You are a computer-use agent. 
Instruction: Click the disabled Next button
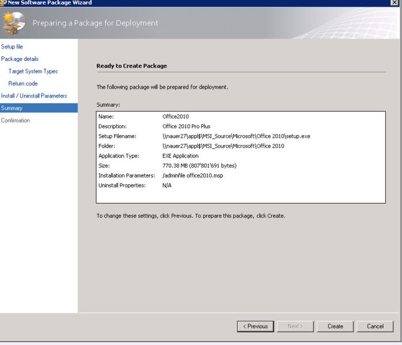[x=295, y=327]
